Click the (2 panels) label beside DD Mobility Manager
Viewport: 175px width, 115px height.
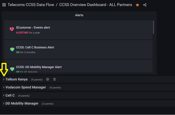pyautogui.click(x=47, y=104)
